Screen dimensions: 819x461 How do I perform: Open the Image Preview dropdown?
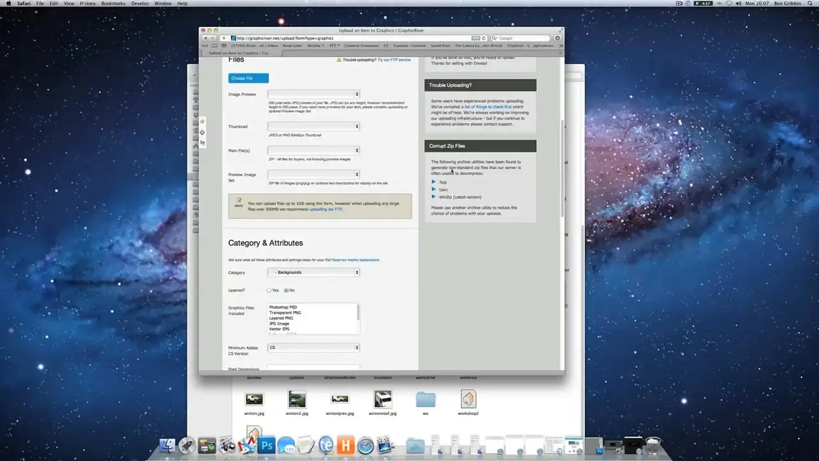point(314,94)
